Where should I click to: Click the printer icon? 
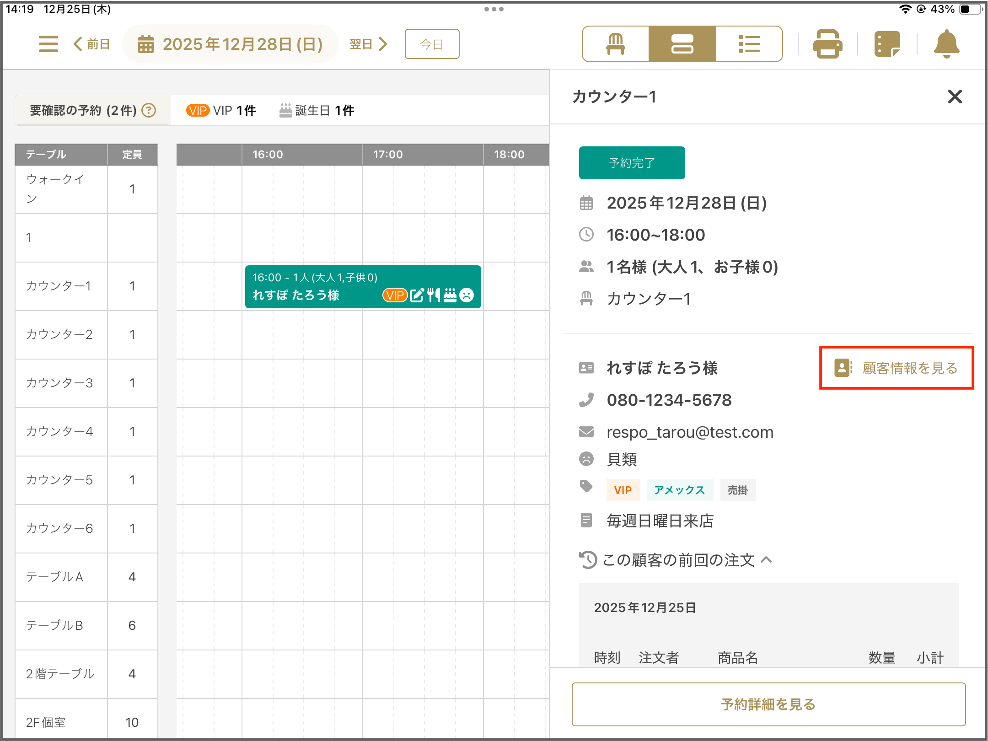pyautogui.click(x=827, y=44)
